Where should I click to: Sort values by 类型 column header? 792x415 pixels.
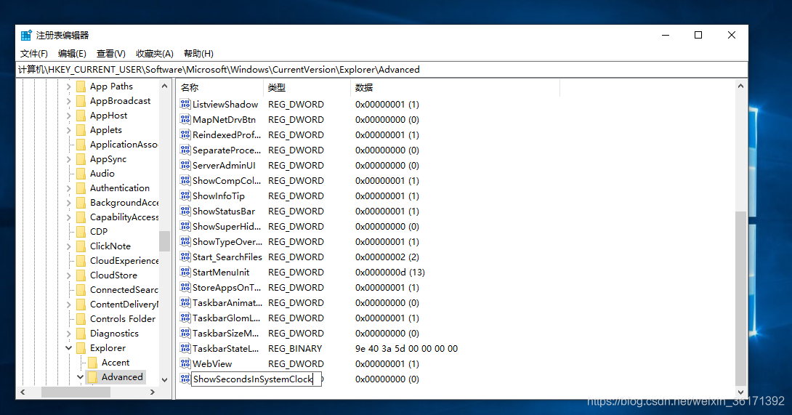coord(307,87)
